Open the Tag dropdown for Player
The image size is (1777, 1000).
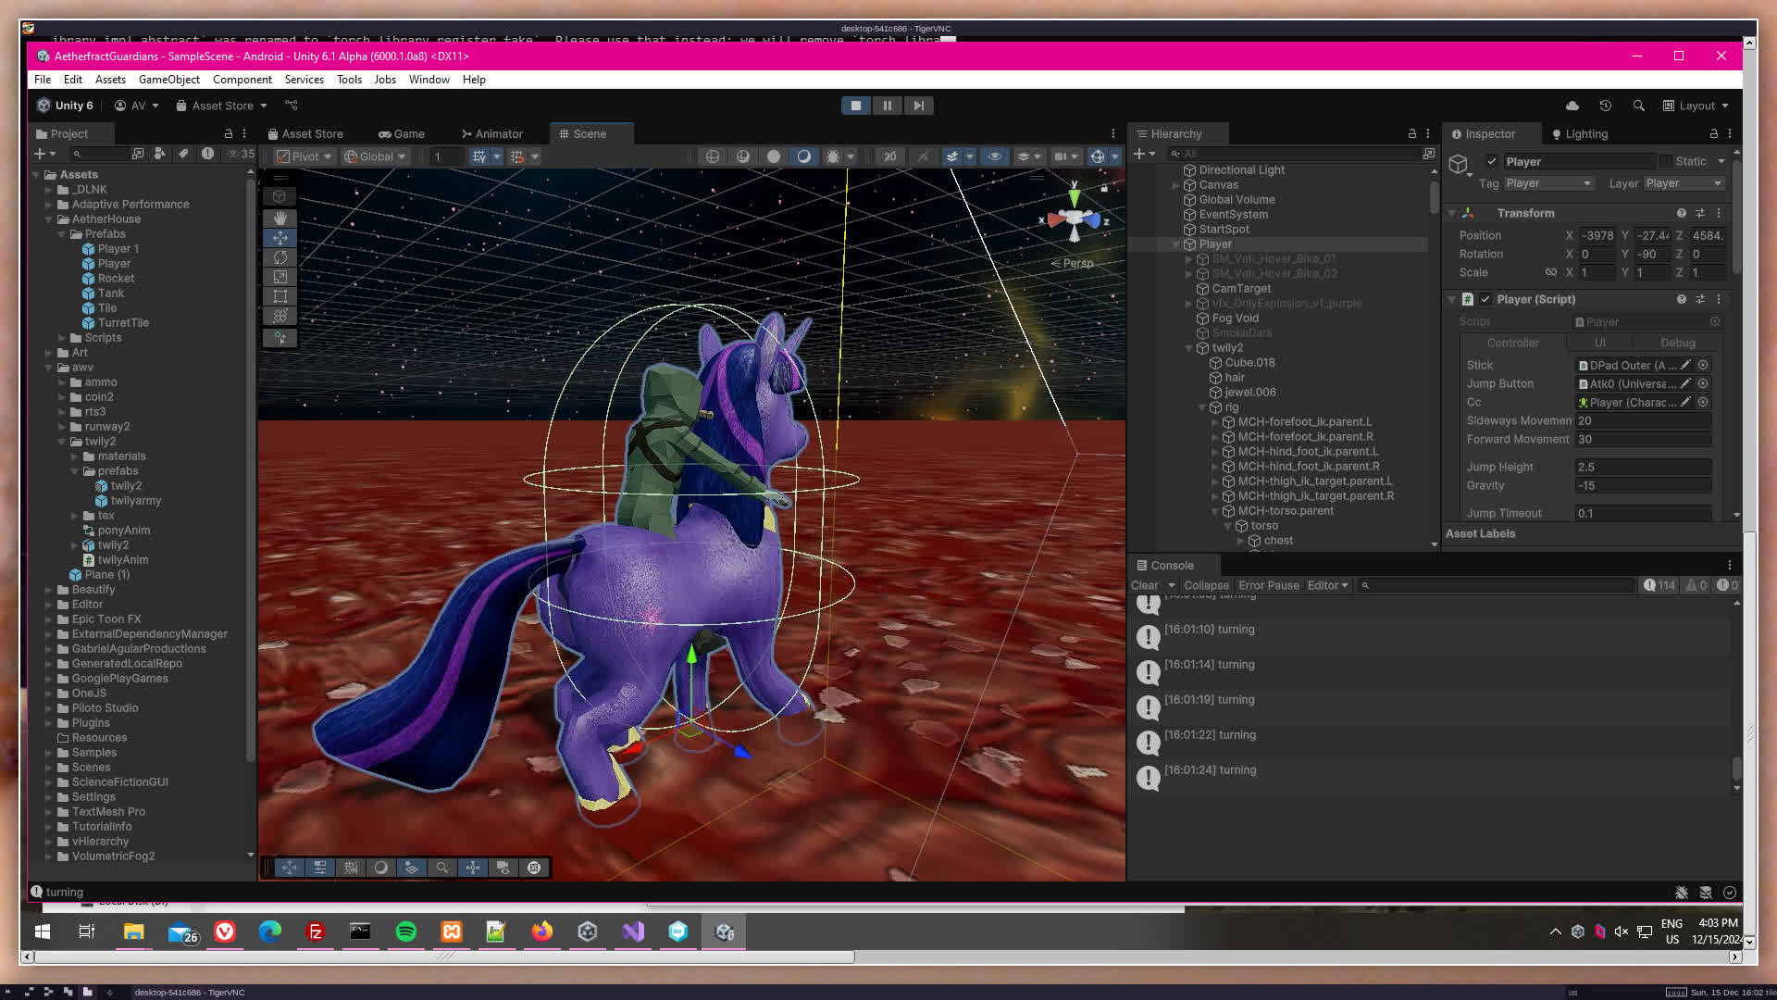[x=1547, y=183]
